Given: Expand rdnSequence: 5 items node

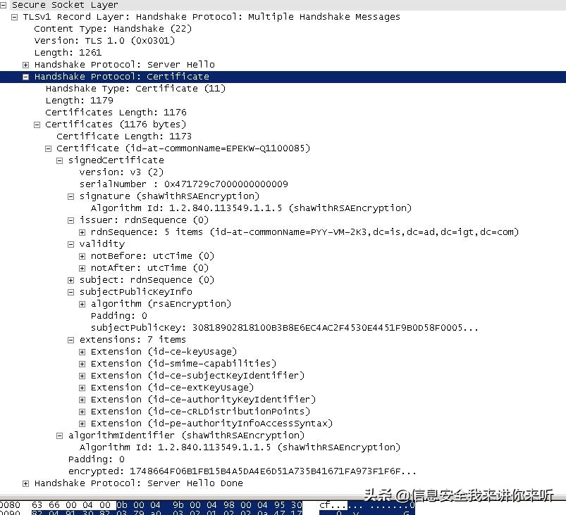Looking at the screenshot, I should 82,232.
